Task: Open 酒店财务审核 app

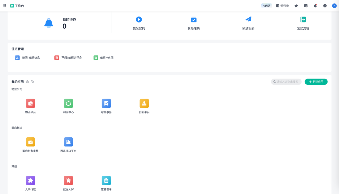Action: (x=30, y=142)
